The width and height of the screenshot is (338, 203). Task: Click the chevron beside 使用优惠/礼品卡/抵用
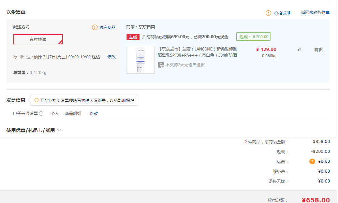(x=59, y=130)
